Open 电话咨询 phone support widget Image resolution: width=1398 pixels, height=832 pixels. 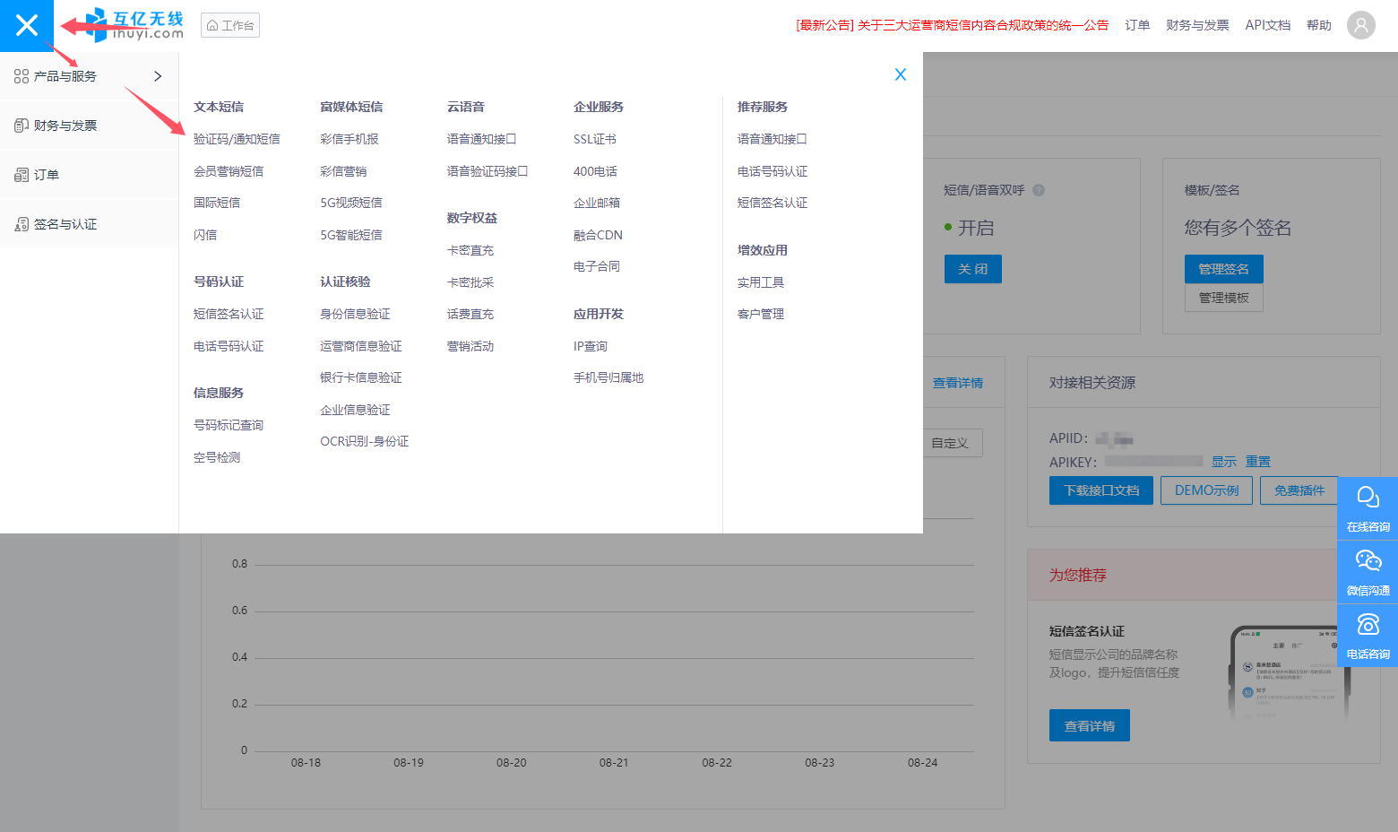click(1368, 636)
